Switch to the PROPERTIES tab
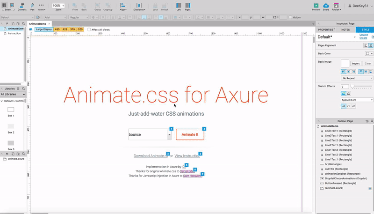The image size is (374, 214). [x=326, y=30]
